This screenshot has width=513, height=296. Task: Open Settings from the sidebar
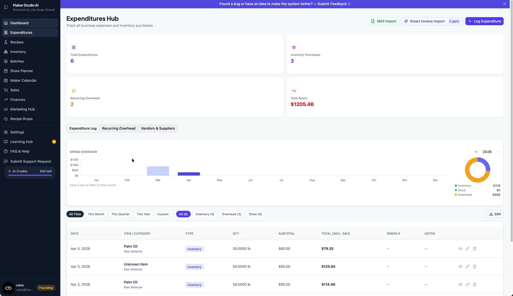[x=17, y=132]
